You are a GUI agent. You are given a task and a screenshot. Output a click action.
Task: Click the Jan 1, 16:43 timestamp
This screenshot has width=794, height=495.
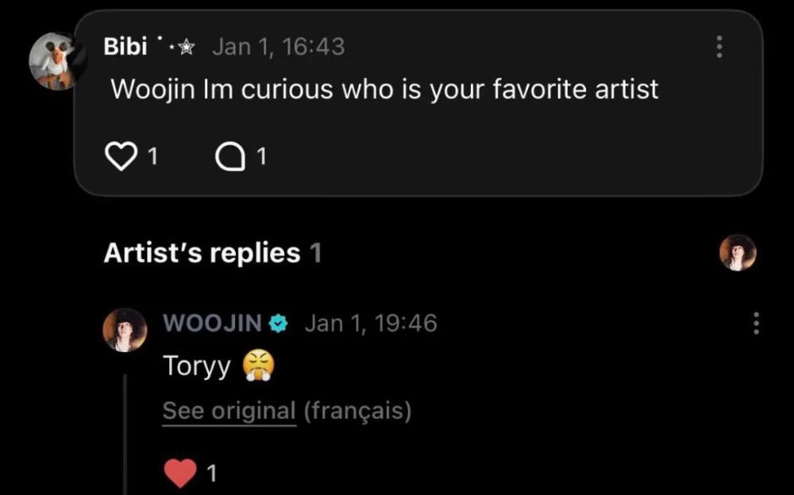278,47
